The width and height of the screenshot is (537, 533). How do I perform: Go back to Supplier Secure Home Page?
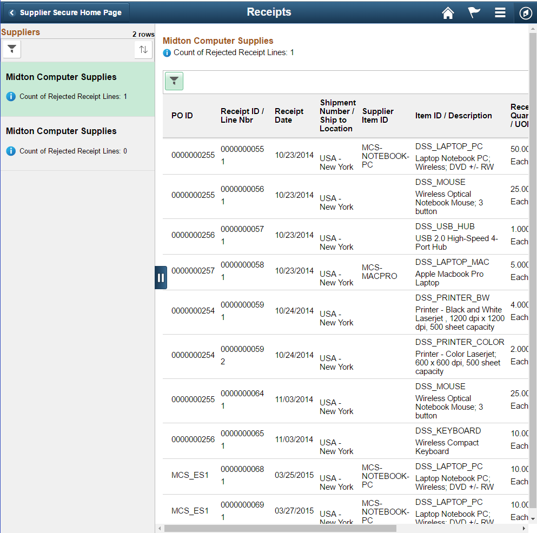[67, 12]
